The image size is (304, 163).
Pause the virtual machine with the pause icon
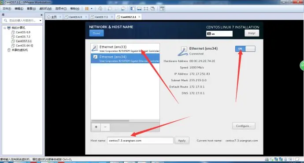click(87, 8)
